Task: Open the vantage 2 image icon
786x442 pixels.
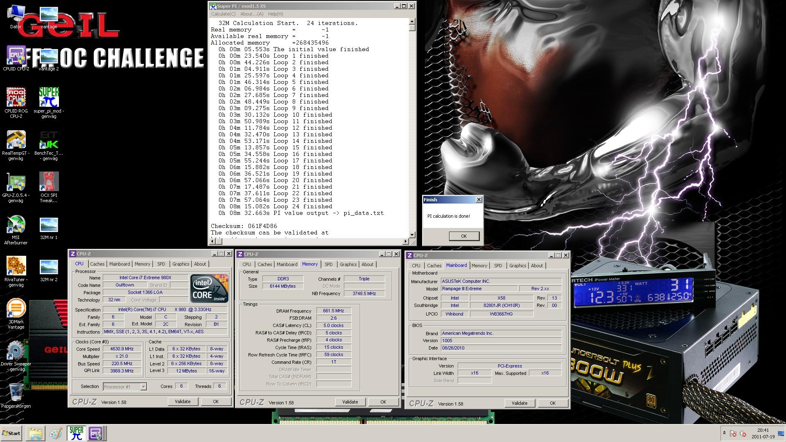Action: (49, 59)
